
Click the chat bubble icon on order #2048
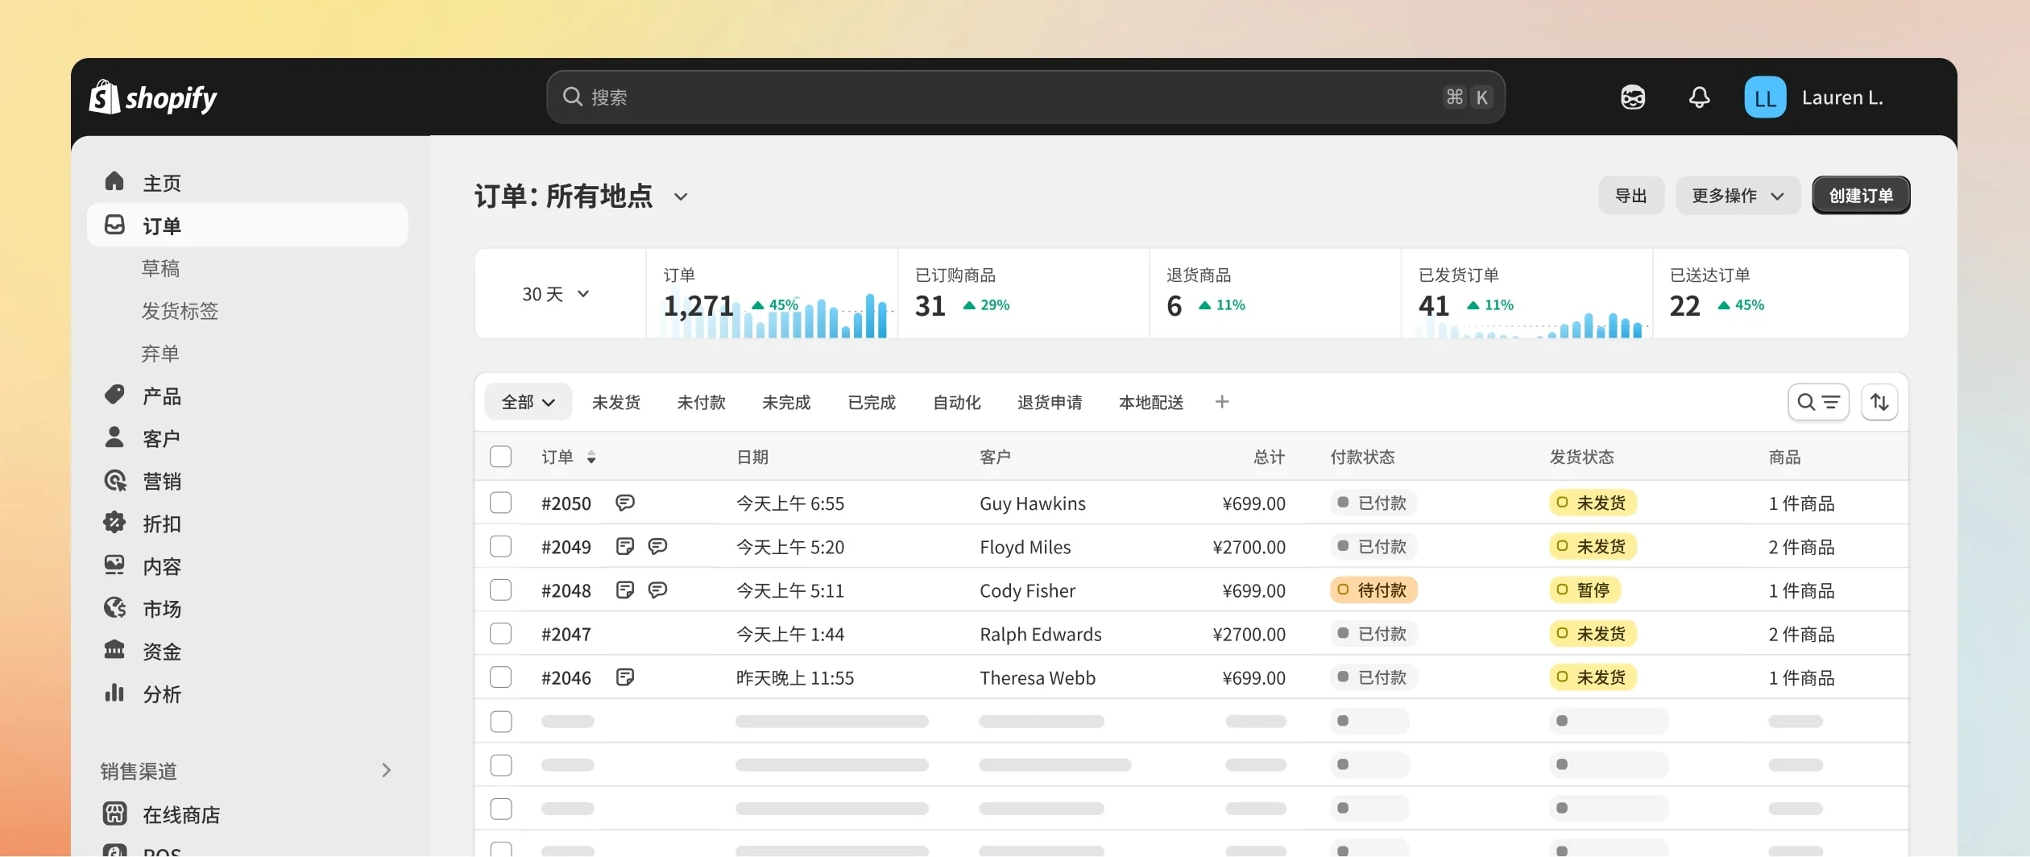coord(657,590)
